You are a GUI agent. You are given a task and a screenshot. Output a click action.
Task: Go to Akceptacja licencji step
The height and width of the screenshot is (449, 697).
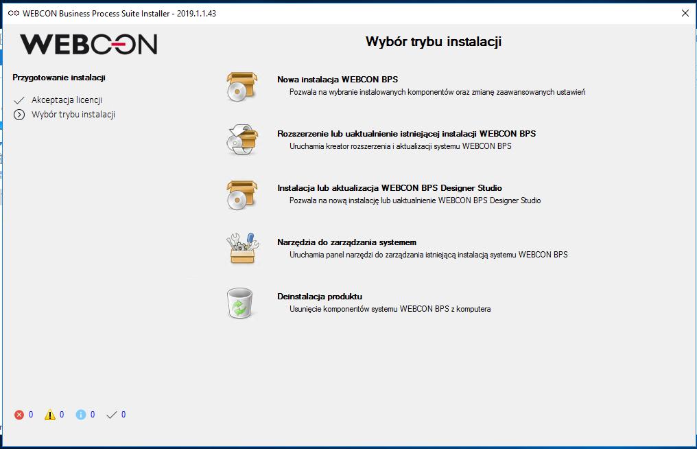67,100
